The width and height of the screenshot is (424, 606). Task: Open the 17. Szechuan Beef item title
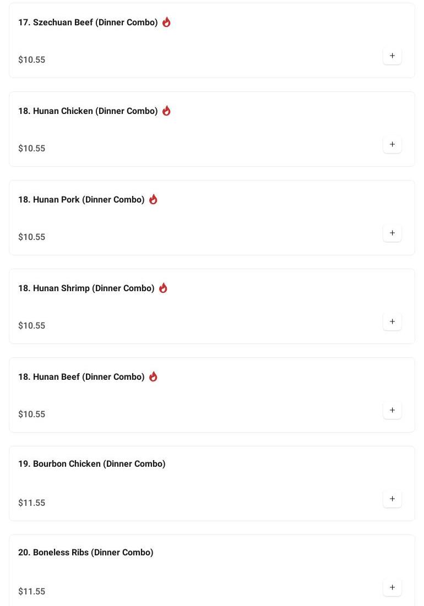click(88, 23)
